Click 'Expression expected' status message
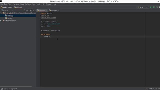The height and width of the screenshot is (90, 160). point(10,89)
